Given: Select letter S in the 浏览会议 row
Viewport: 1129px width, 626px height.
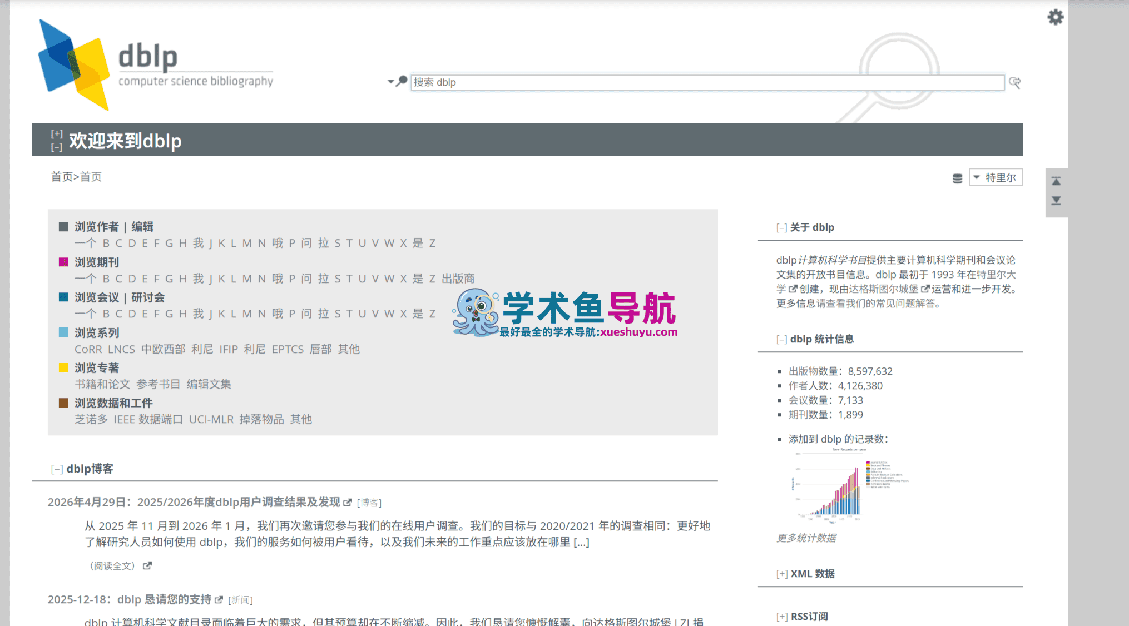Looking at the screenshot, I should pos(338,314).
